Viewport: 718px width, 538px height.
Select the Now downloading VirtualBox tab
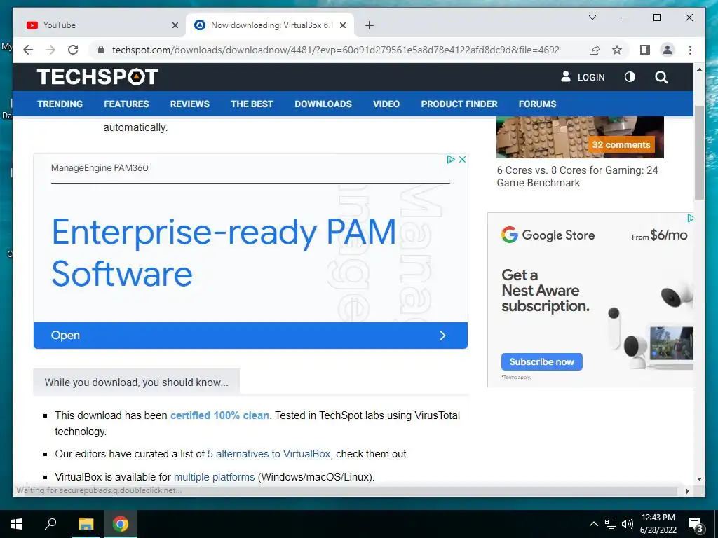(270, 25)
